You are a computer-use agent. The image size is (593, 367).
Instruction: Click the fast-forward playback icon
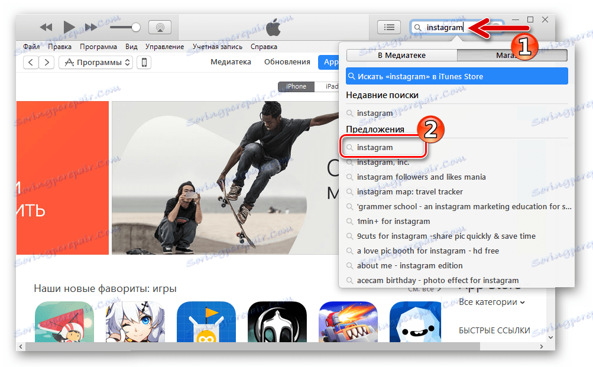tap(90, 27)
